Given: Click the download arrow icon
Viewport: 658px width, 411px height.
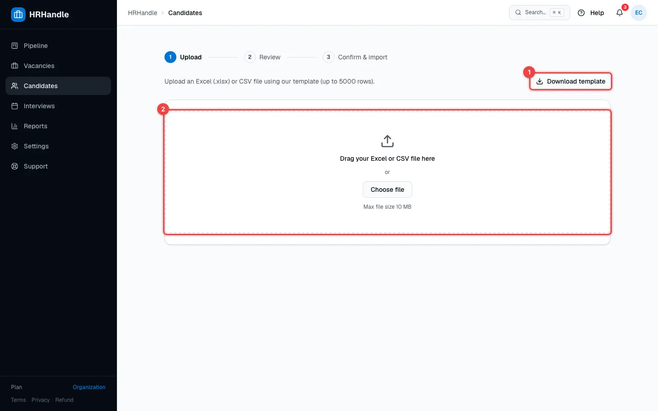Looking at the screenshot, I should click(540, 81).
